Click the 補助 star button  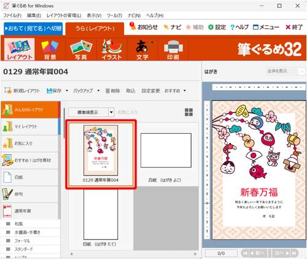(195, 27)
